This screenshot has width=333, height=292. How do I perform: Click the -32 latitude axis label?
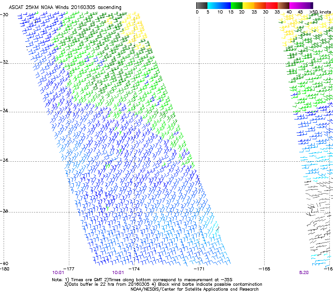4,62
